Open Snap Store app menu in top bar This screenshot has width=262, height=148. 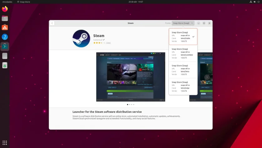click(24, 2)
